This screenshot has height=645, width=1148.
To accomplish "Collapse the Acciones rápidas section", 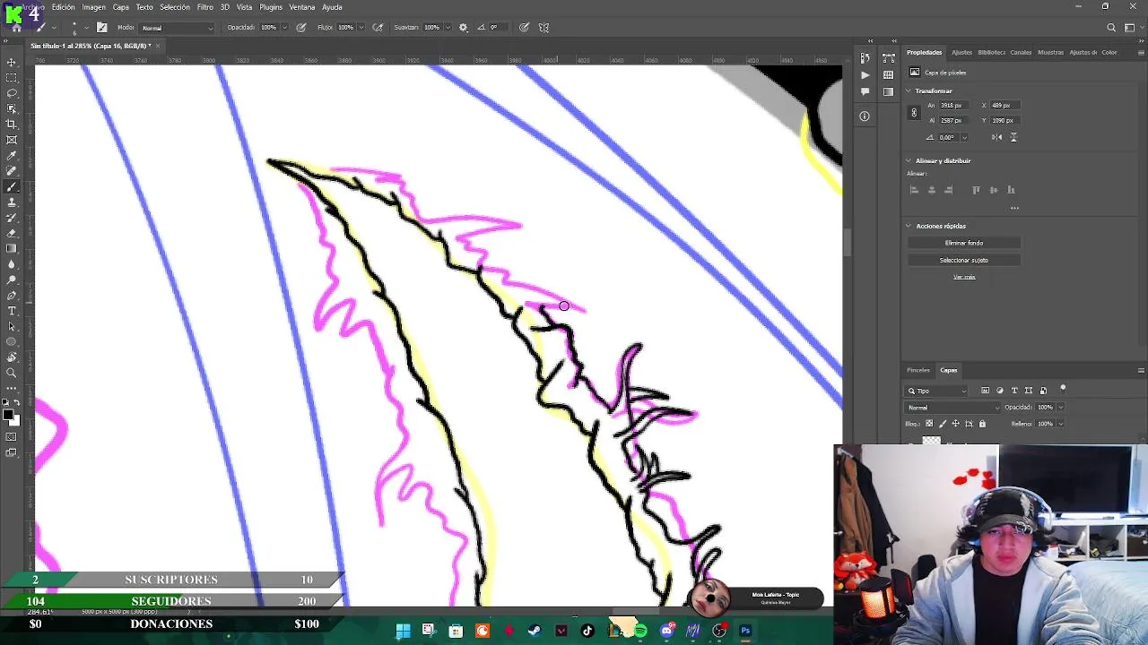I will tap(909, 227).
